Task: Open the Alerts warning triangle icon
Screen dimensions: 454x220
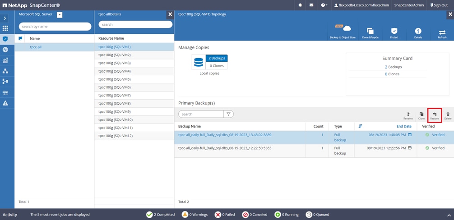Action: 5,103
